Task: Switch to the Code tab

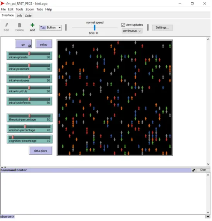Action: (x=28, y=15)
